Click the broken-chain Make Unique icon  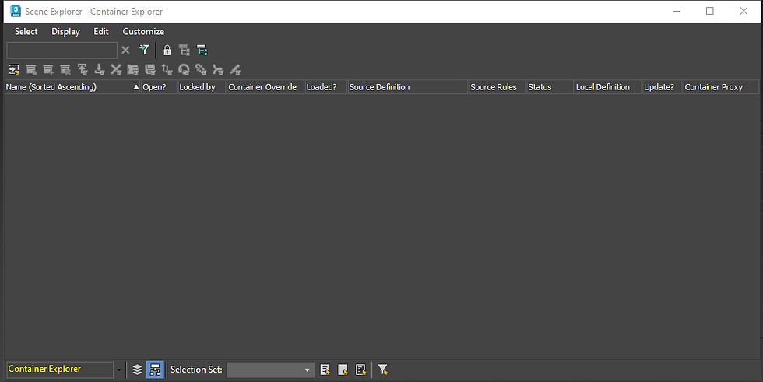tap(201, 69)
